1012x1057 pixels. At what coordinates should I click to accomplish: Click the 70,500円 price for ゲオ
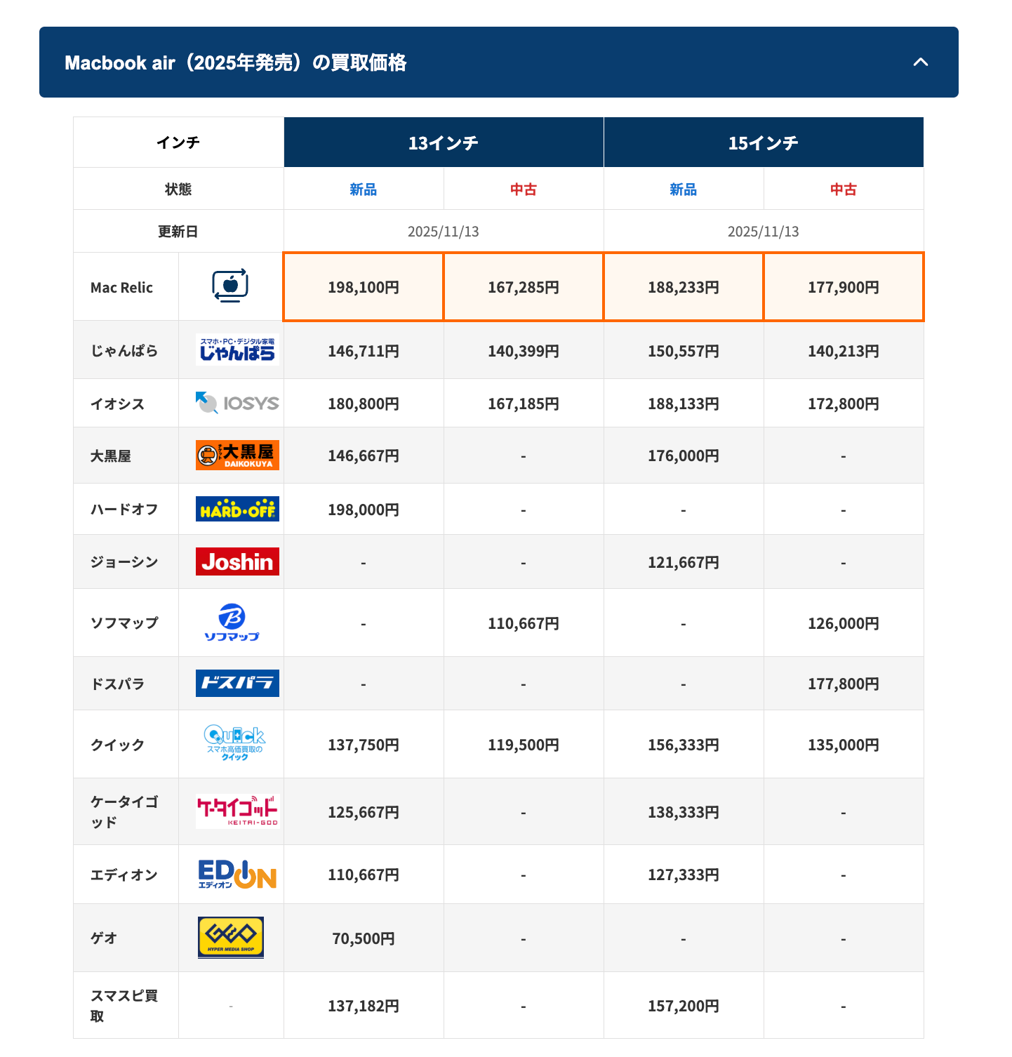click(x=364, y=938)
